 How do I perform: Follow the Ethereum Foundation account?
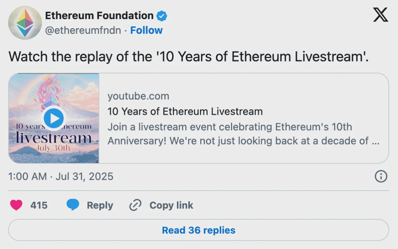pyautogui.click(x=146, y=30)
